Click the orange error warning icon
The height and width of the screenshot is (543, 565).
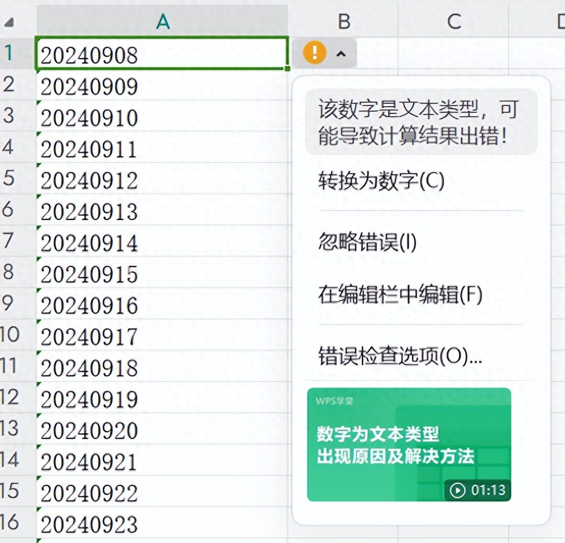click(x=314, y=53)
